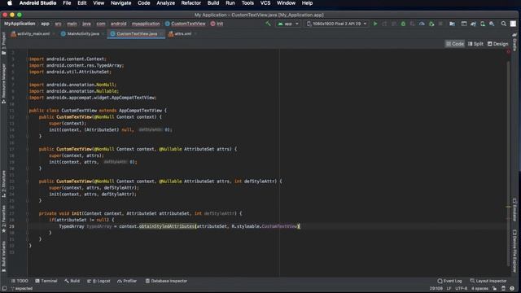Click the Make Project hammer icon
The width and height of the screenshot is (521, 293).
268,24
